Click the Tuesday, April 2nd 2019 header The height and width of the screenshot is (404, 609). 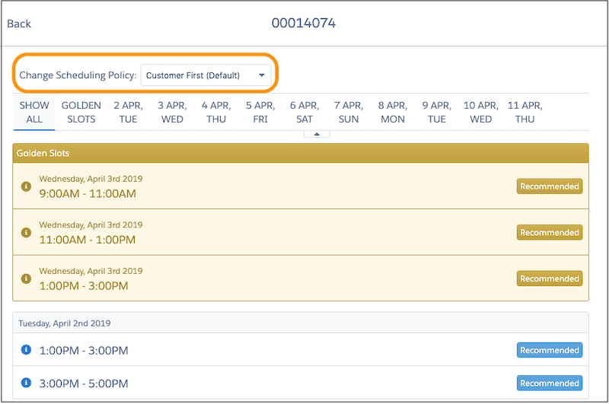(x=301, y=323)
